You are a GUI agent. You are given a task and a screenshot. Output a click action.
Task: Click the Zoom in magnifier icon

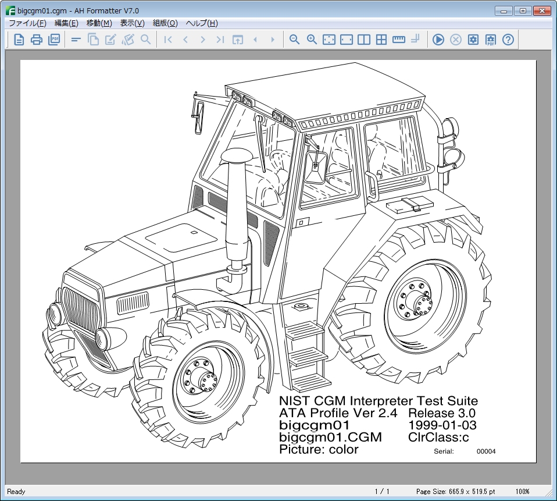point(312,40)
